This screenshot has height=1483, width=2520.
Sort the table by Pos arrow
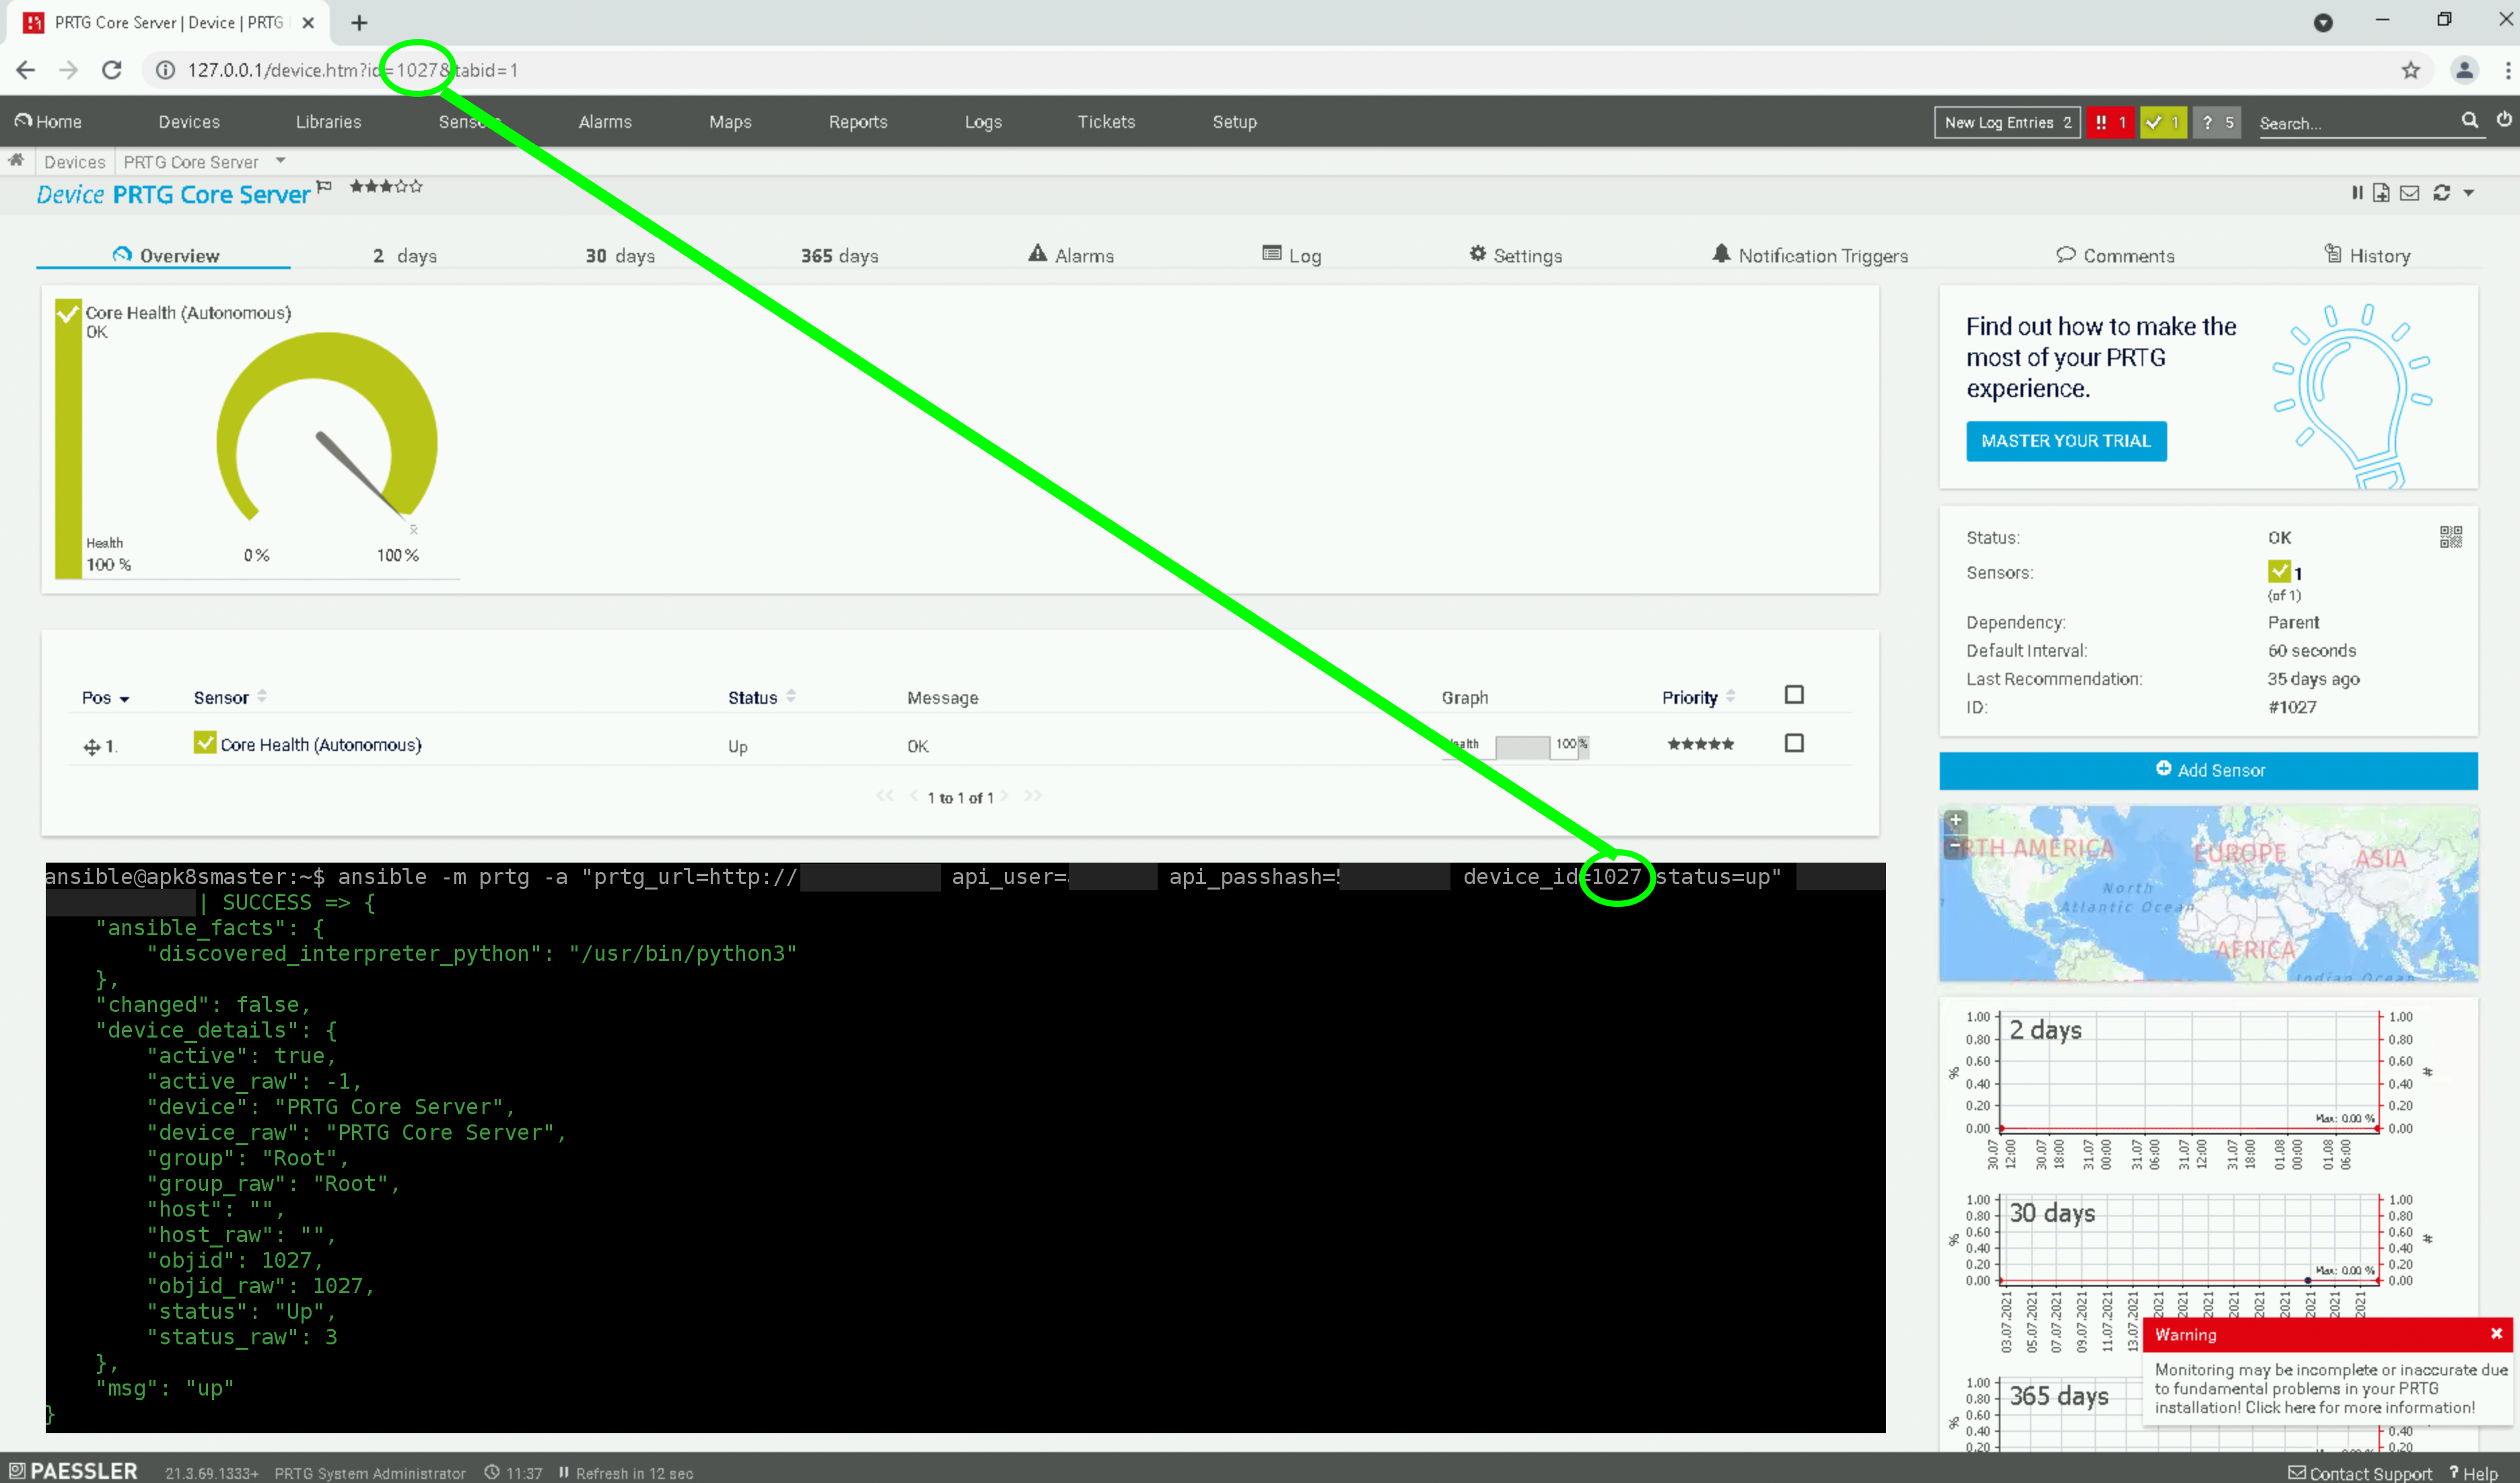[x=124, y=699]
